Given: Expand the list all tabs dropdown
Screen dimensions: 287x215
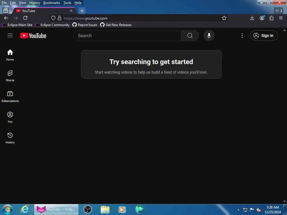Looking at the screenshot, I should pyautogui.click(x=279, y=11).
